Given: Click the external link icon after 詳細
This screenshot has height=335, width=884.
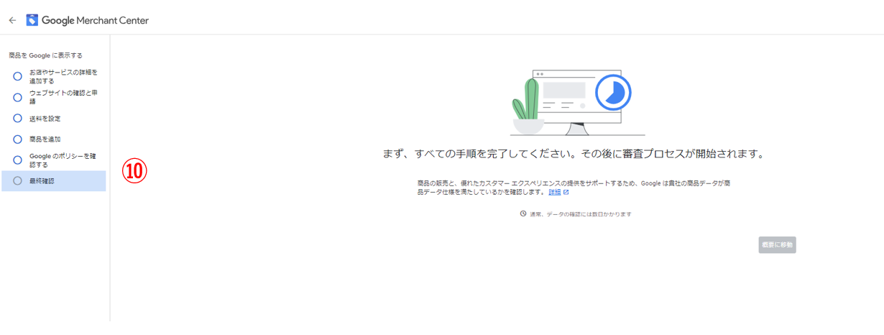Looking at the screenshot, I should [566, 193].
